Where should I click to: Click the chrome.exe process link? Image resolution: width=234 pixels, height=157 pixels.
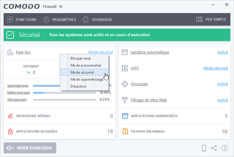pos(17,99)
